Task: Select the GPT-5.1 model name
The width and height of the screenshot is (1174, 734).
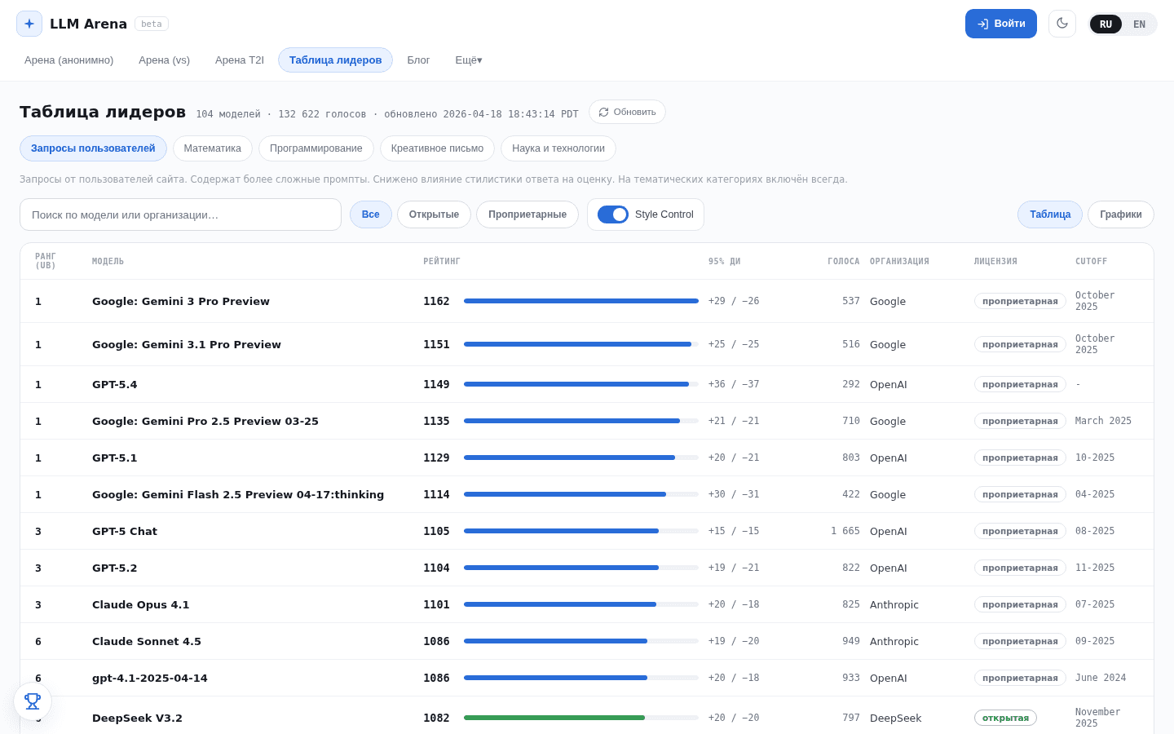Action: [x=115, y=458]
